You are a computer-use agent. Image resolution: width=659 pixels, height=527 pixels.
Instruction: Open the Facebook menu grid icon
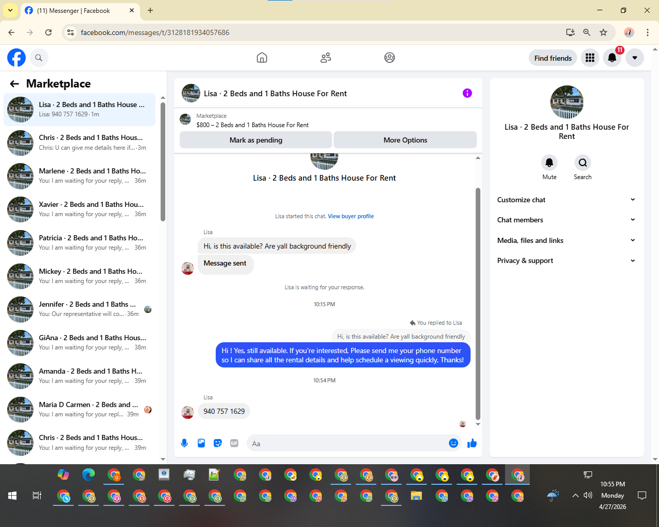pos(590,58)
